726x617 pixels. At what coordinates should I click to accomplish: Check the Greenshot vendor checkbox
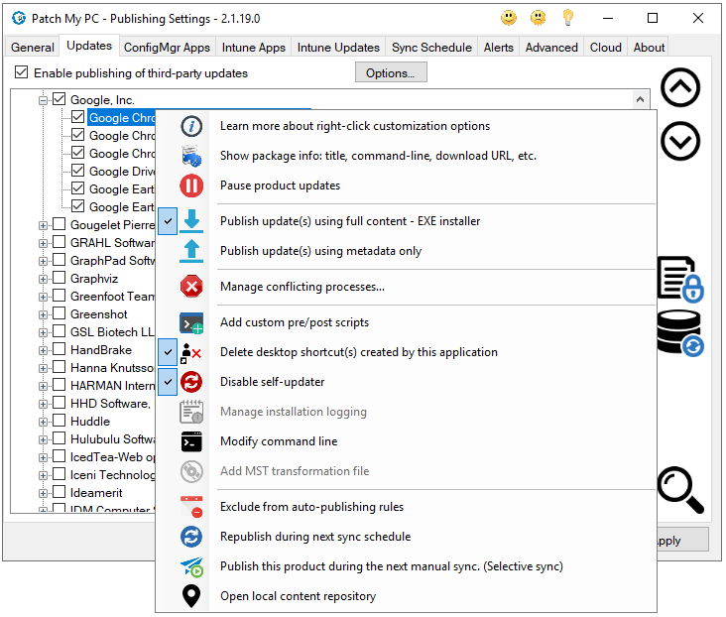pyautogui.click(x=59, y=314)
